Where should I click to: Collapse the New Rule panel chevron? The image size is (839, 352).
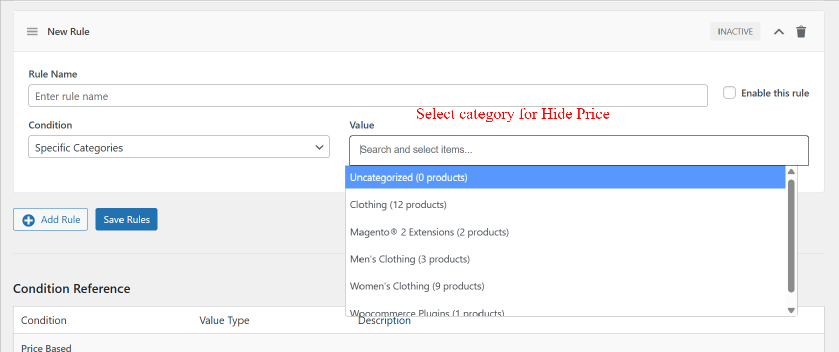pos(779,32)
